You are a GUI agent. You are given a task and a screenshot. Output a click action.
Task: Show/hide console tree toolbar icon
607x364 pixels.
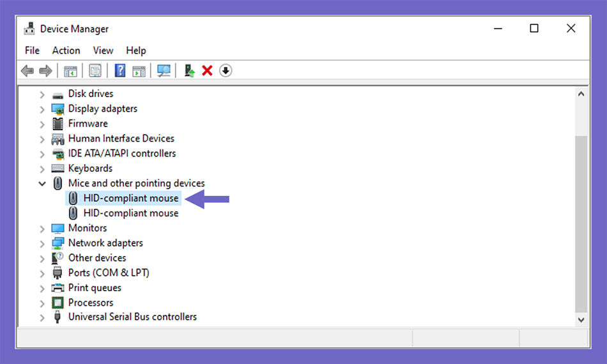[x=70, y=71]
